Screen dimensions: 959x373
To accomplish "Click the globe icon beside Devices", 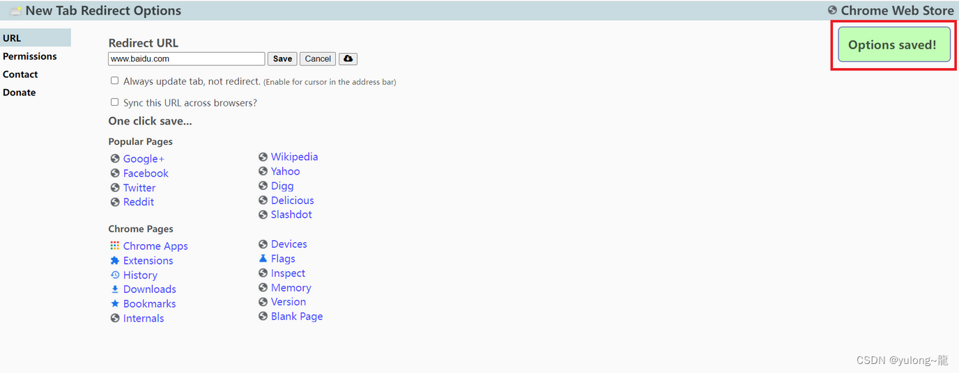I will pos(263,244).
